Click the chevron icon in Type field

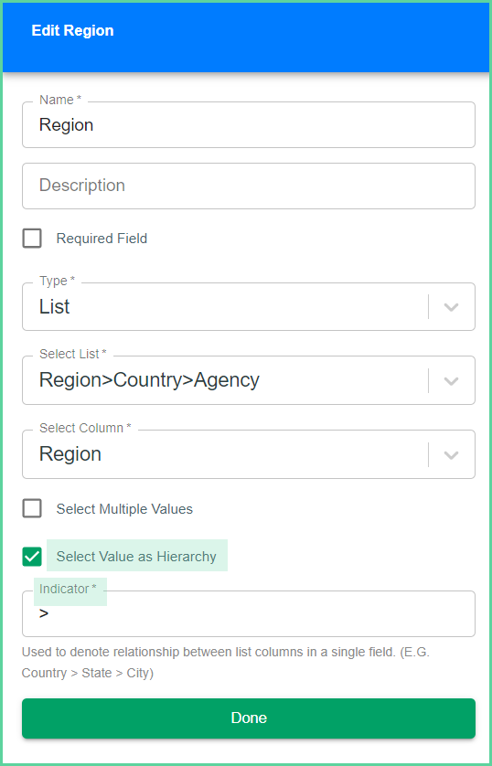coord(451,307)
